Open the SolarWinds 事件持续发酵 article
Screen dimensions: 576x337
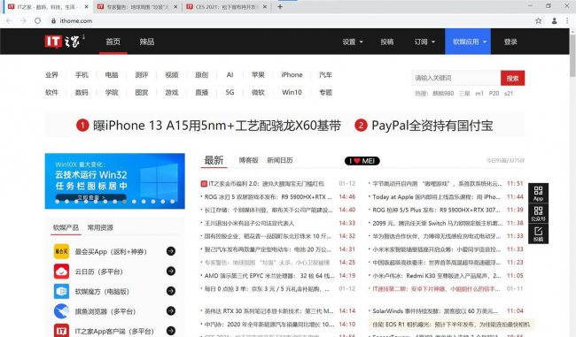435,311
